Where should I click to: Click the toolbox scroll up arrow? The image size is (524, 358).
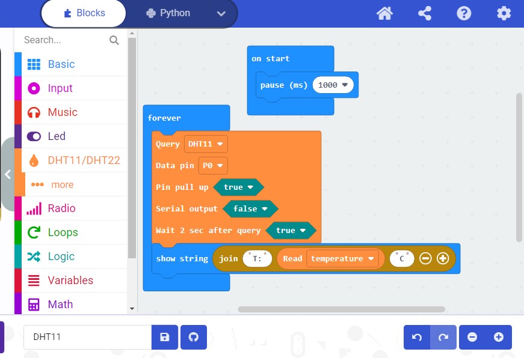tap(132, 34)
